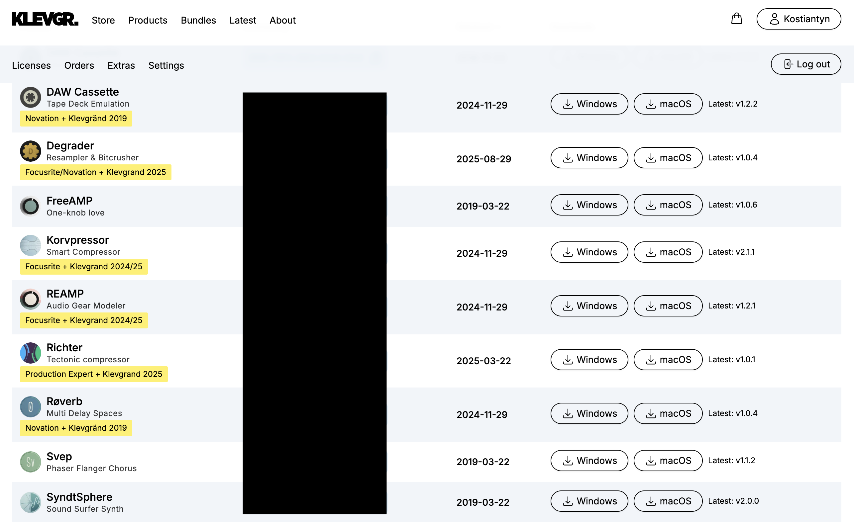Open the Kostiantyn account button
Screen dimensions: 854x522
coord(798,19)
